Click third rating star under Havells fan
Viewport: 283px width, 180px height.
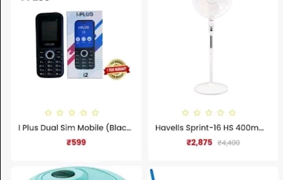click(209, 113)
